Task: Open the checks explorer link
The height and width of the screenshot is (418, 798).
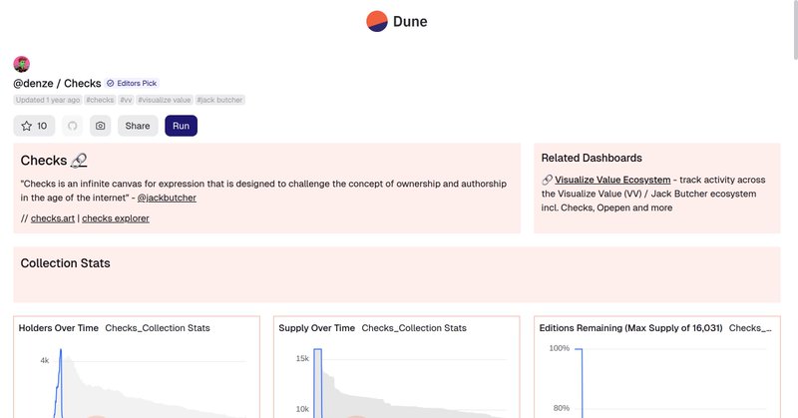Action: pos(116,218)
